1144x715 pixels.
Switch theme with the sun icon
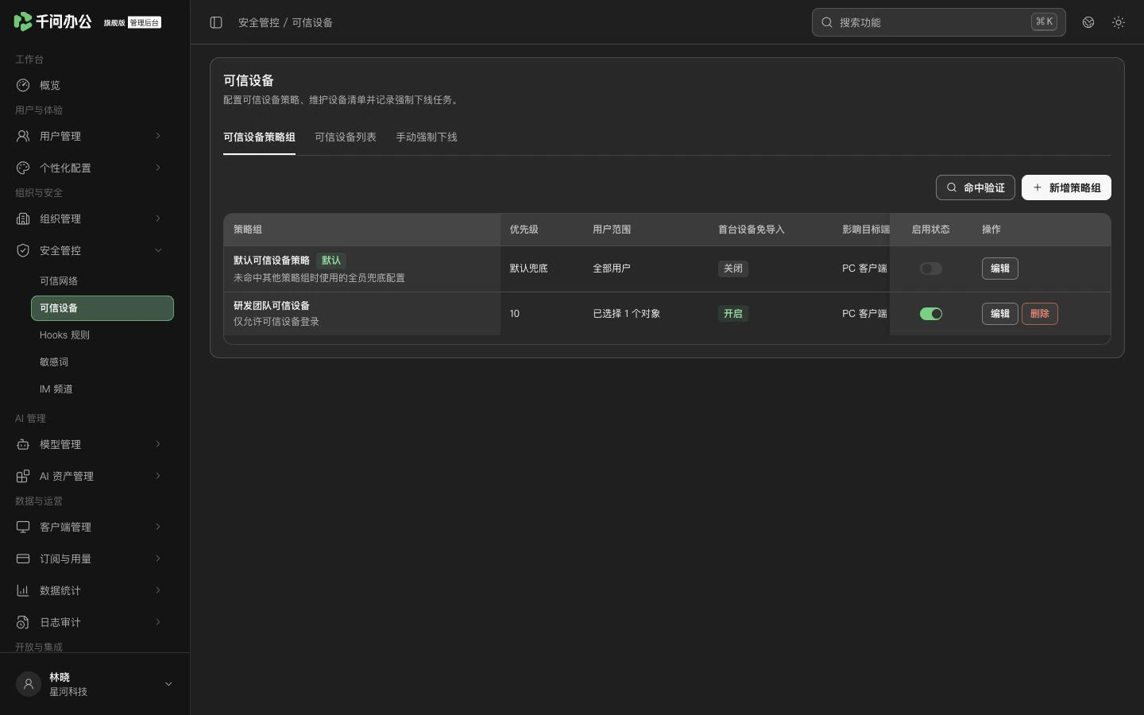[x=1119, y=22]
